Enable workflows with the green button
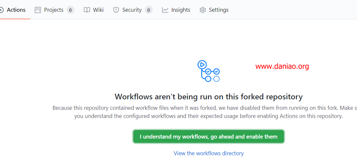 click(x=209, y=137)
